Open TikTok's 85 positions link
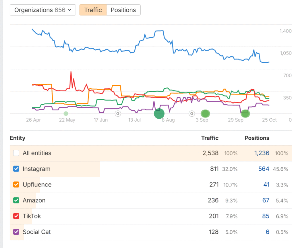The height and width of the screenshot is (248, 294). 266,216
